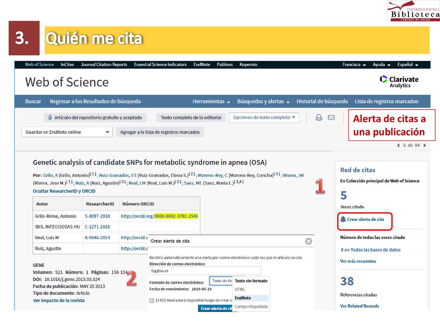Screen dimensions: 440x330
Task: Open Lista de registros marcados
Action: [x=386, y=101]
